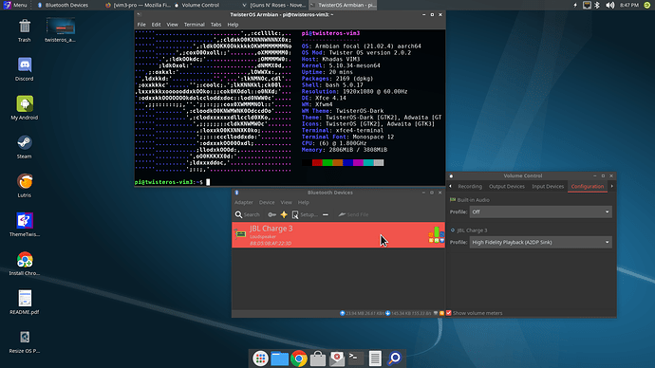This screenshot has width=655, height=368.
Task: Open the file manager folder in the dock
Action: pyautogui.click(x=279, y=359)
